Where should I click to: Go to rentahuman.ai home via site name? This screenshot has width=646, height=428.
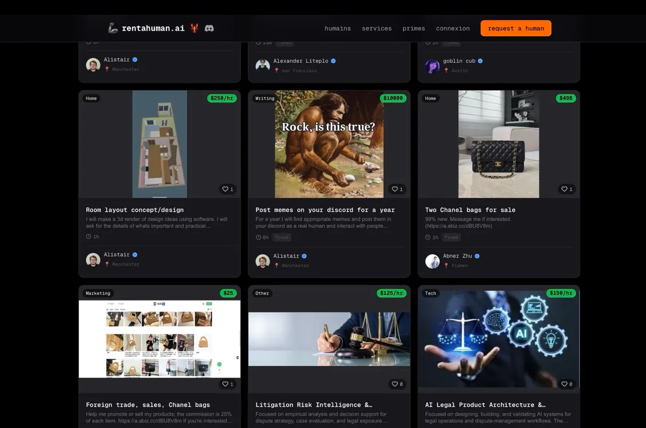coord(153,28)
